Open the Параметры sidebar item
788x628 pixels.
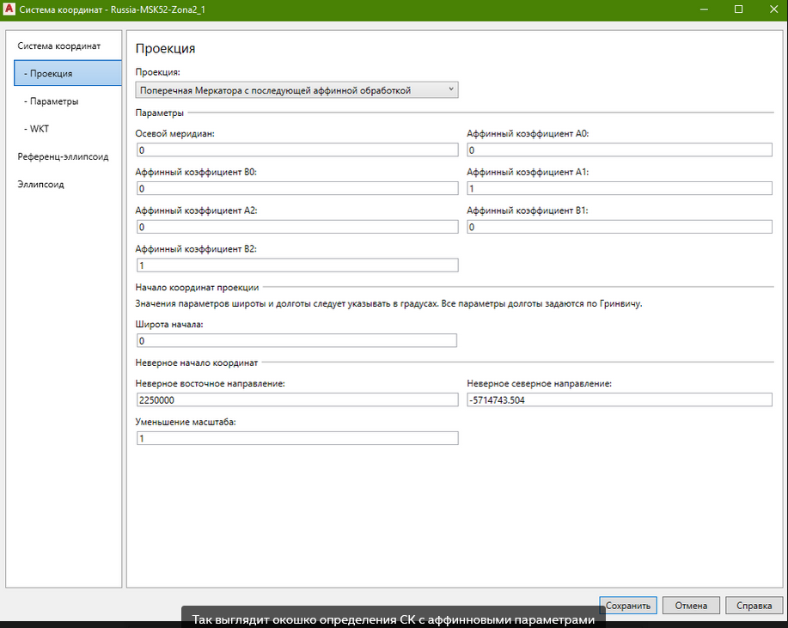coord(52,101)
